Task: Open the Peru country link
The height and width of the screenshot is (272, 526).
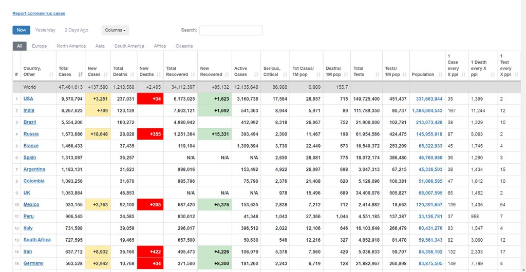Action: (x=29, y=216)
